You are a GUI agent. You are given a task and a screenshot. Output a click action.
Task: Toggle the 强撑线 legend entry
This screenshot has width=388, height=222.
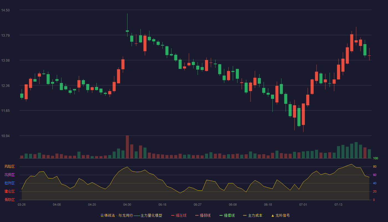coord(227,215)
